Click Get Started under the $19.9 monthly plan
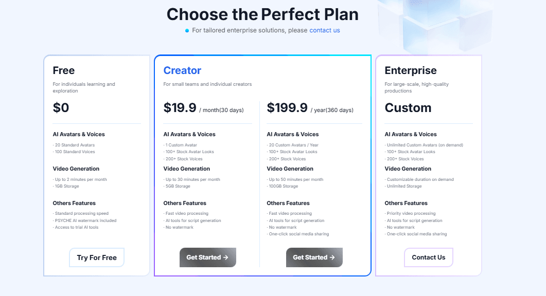This screenshot has height=296, width=546. [207, 257]
